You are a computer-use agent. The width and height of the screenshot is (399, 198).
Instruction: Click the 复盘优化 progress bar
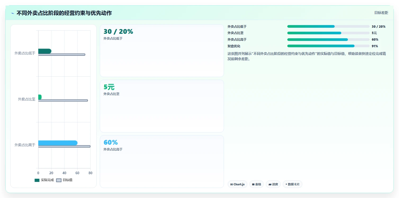[x=328, y=46]
